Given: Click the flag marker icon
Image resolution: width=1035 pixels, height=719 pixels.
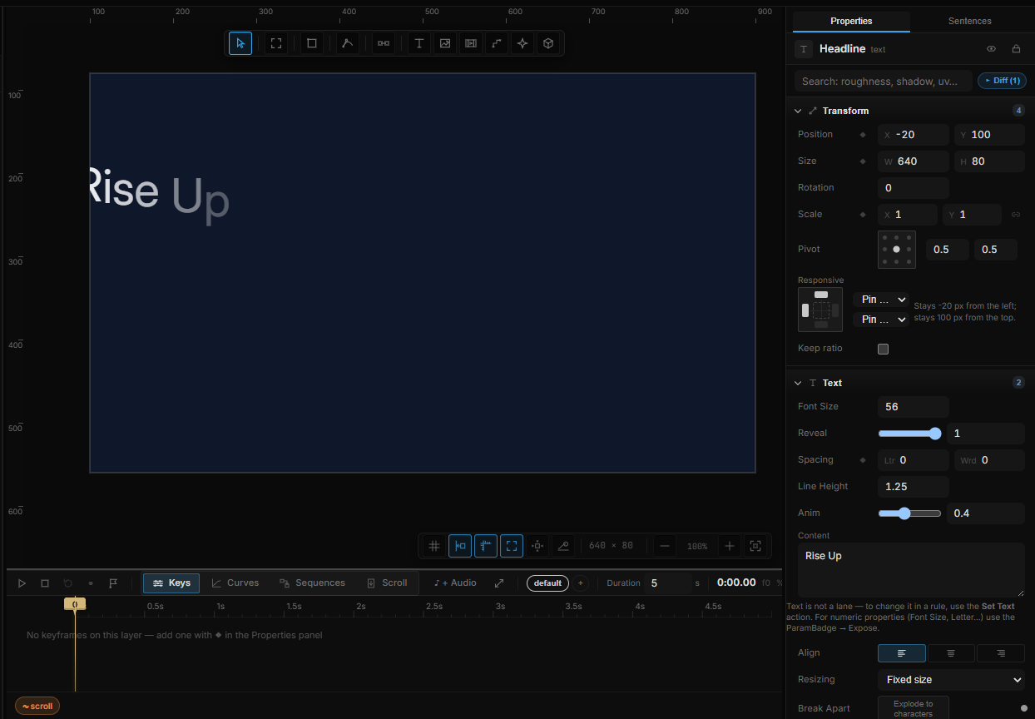Looking at the screenshot, I should pyautogui.click(x=113, y=583).
